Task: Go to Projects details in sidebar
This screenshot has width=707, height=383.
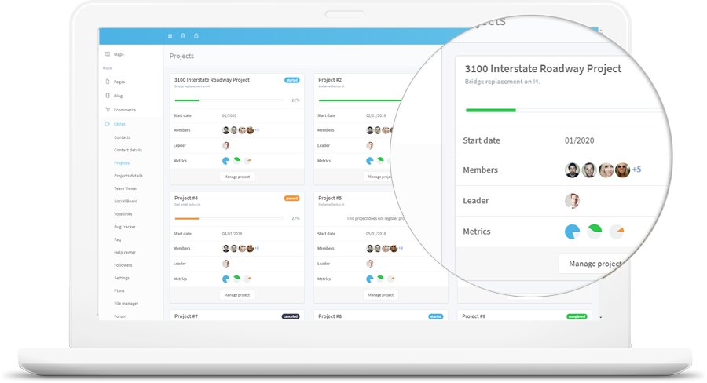Action: 129,176
